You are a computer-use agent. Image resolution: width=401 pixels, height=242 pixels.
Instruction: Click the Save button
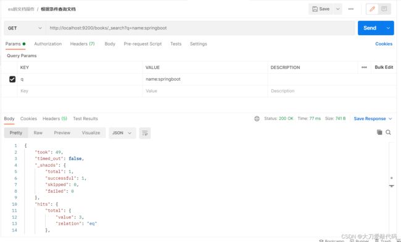321,9
